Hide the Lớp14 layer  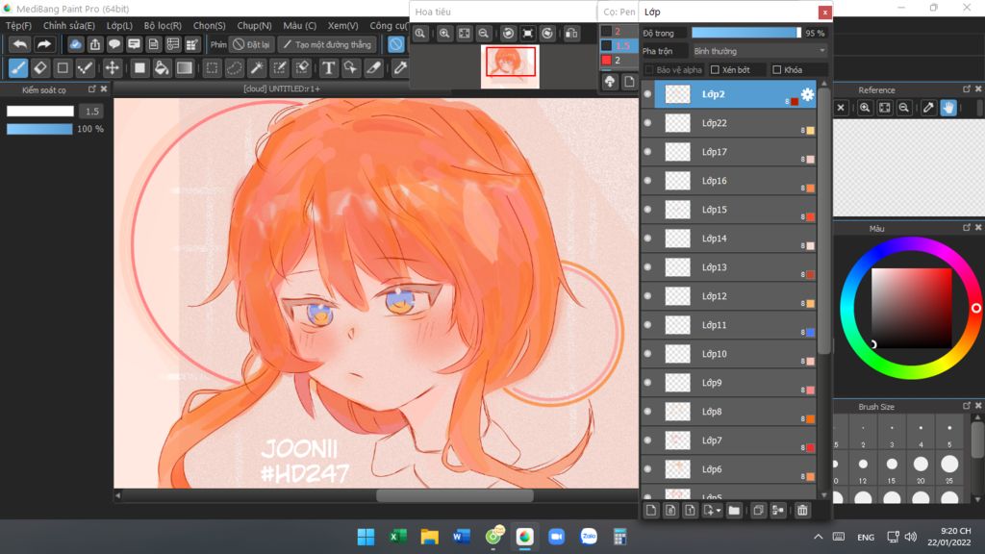pyautogui.click(x=647, y=239)
